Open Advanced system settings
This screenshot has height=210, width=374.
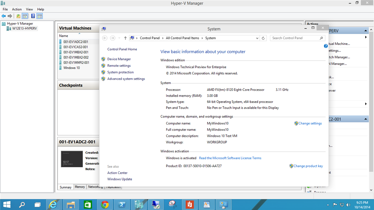126,79
